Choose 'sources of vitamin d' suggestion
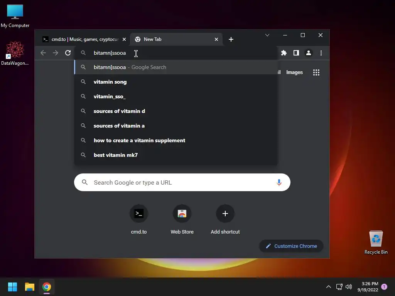The image size is (395, 296). [176, 111]
